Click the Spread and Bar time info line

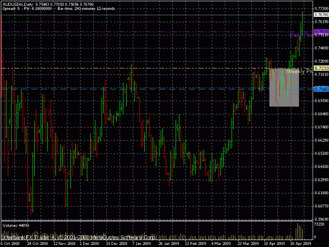[59, 8]
